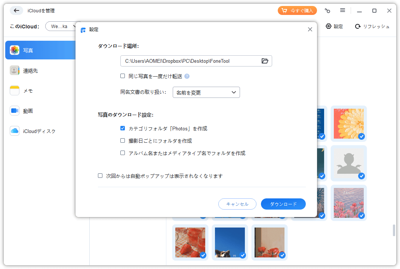400x269 pixels.
Task: Click the help question mark icon
Action: click(x=187, y=76)
